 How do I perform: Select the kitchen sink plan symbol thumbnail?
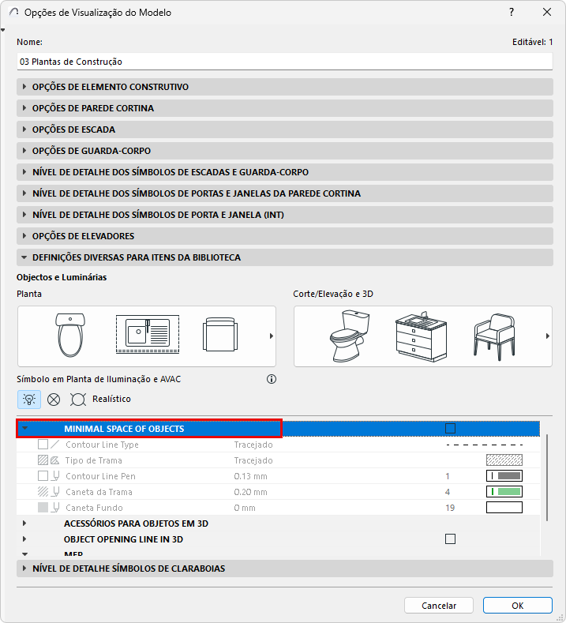click(148, 334)
